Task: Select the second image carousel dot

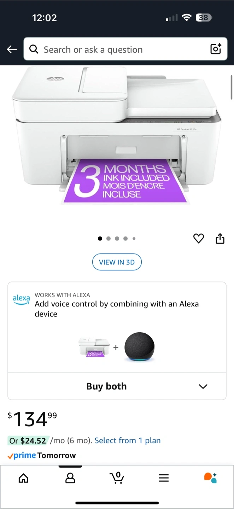Action: pyautogui.click(x=109, y=239)
